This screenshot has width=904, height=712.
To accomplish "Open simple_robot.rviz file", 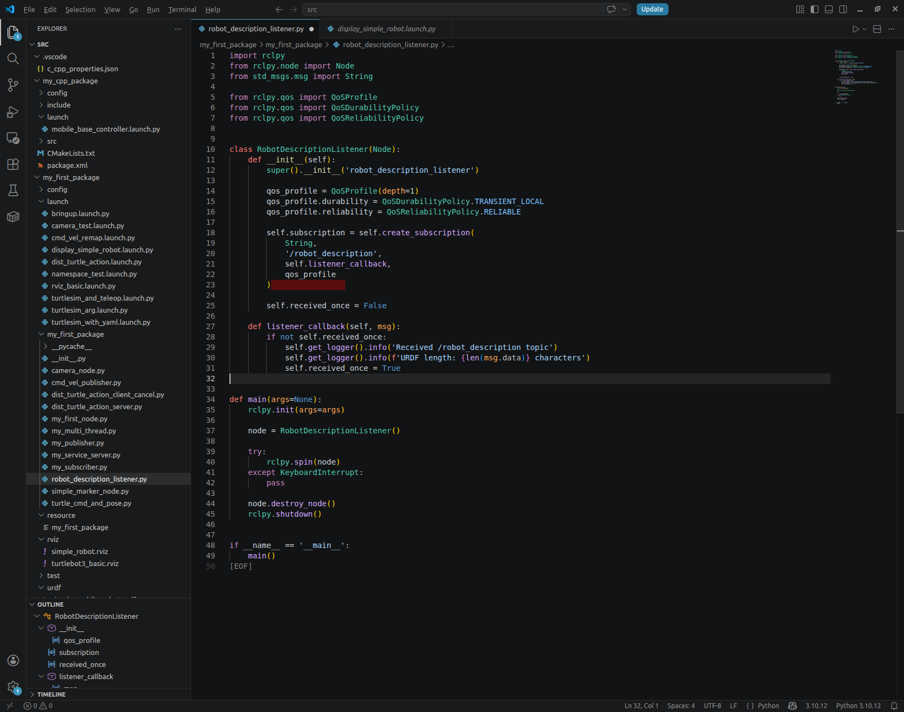I will click(80, 551).
